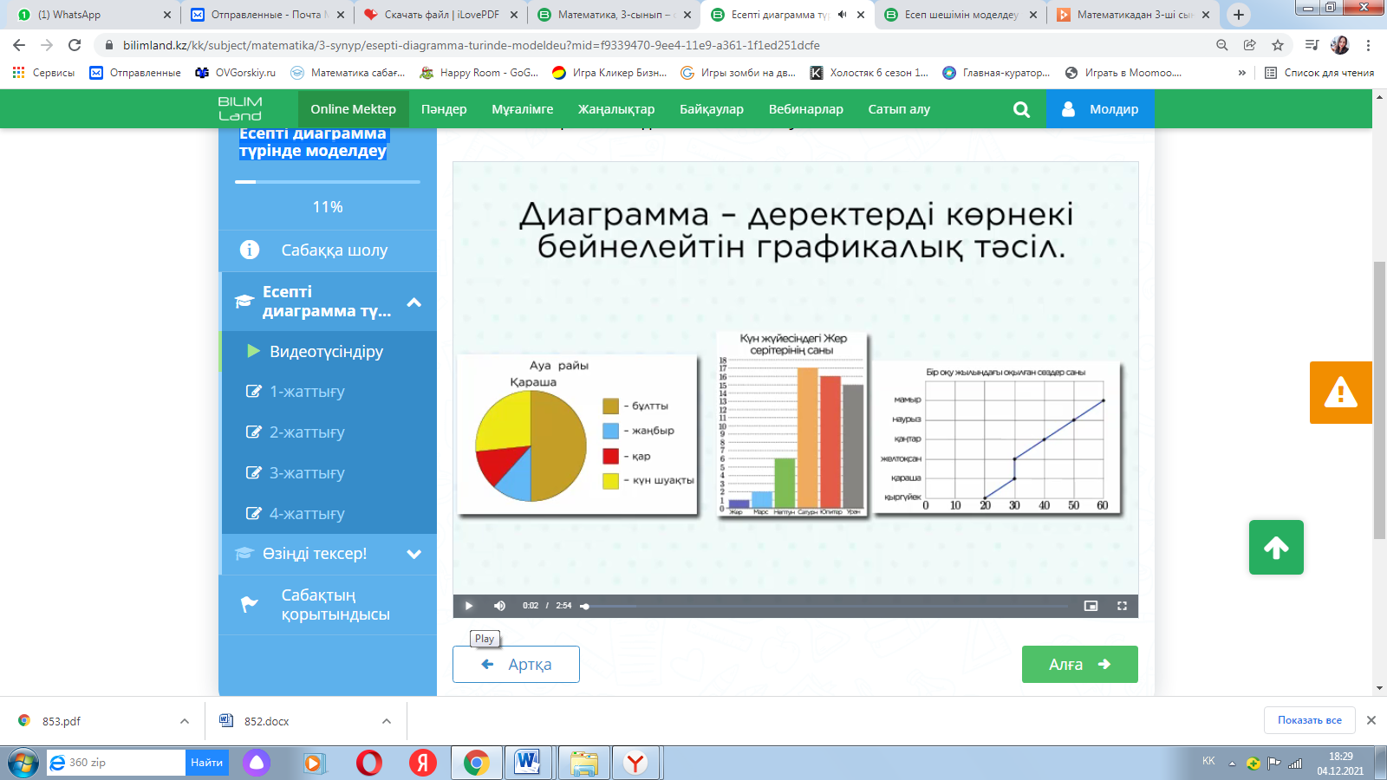Click Показать все downloads button
This screenshot has height=780, width=1387.
1309,720
